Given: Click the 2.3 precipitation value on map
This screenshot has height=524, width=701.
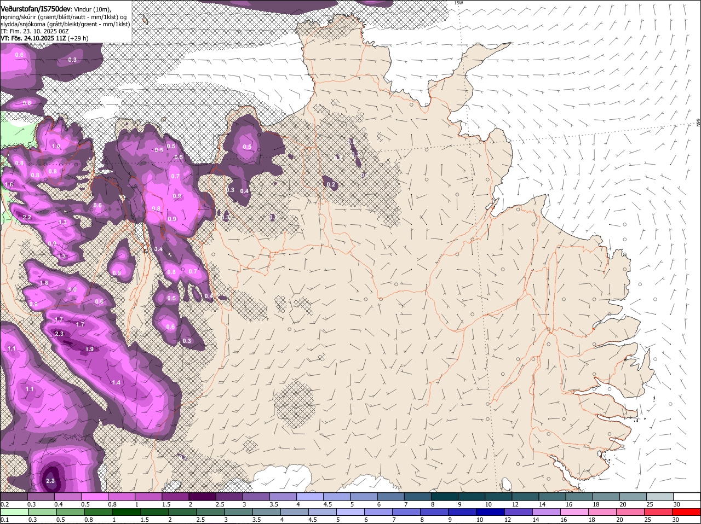Looking at the screenshot, I should (x=59, y=334).
